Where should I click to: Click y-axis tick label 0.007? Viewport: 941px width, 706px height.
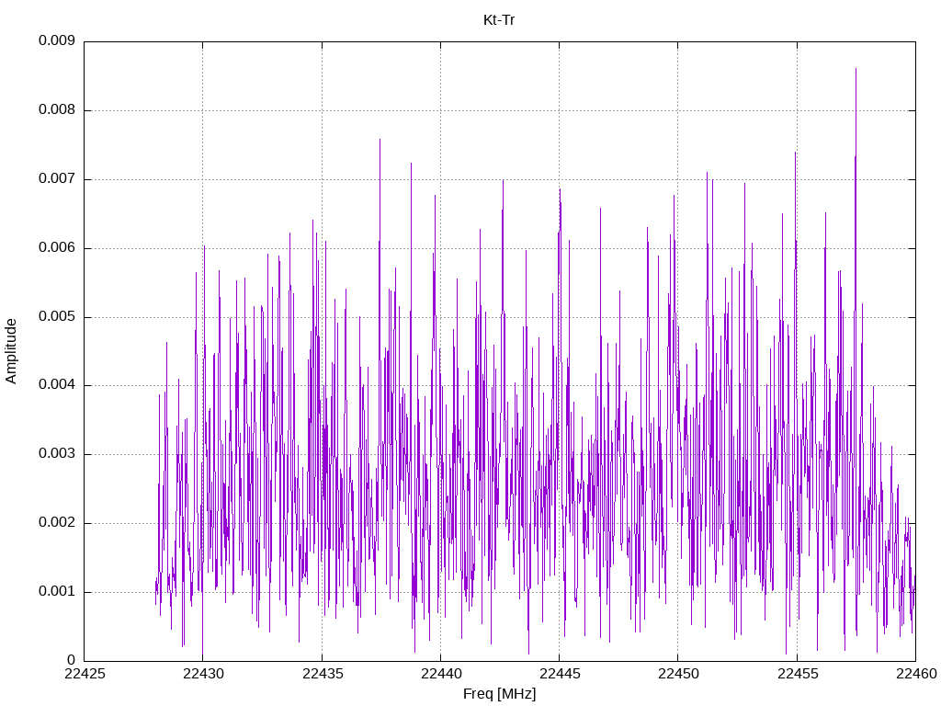pos(57,179)
